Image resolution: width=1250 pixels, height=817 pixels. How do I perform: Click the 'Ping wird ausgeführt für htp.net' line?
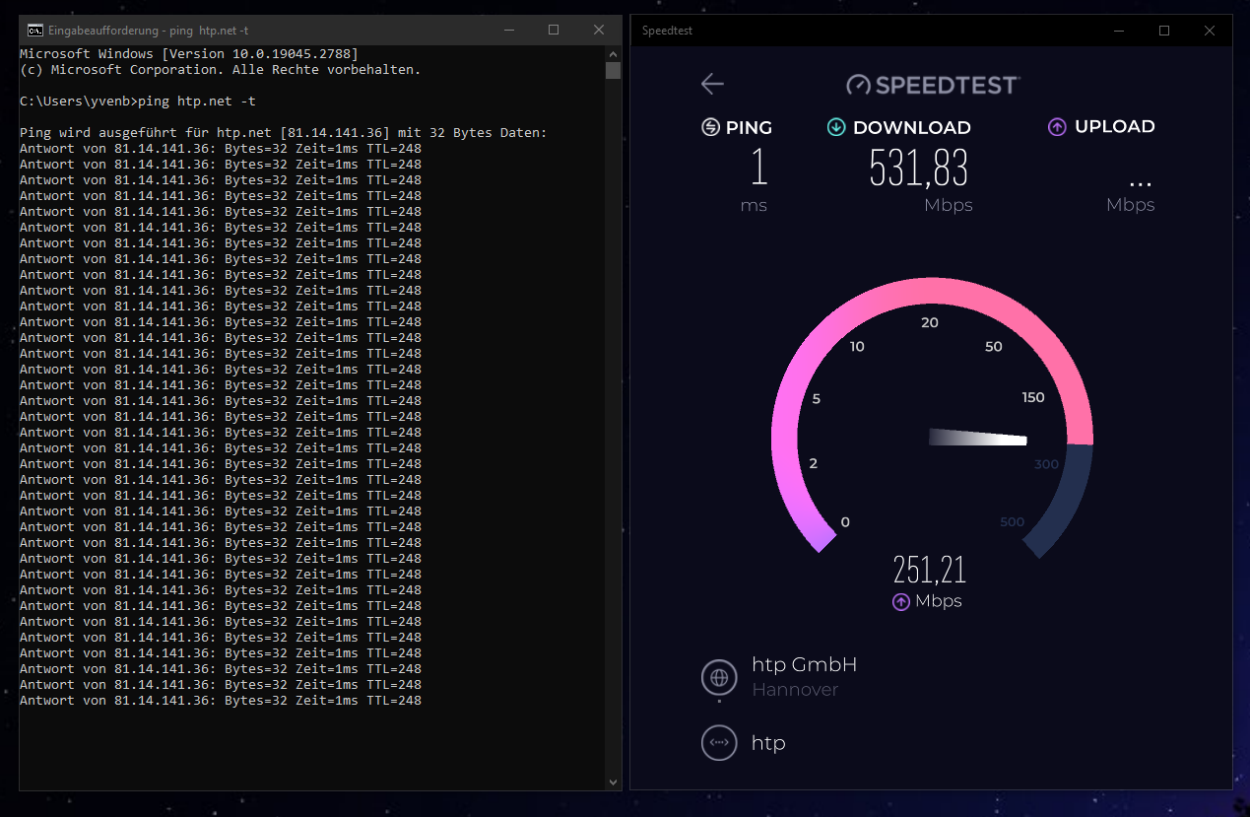coord(284,133)
